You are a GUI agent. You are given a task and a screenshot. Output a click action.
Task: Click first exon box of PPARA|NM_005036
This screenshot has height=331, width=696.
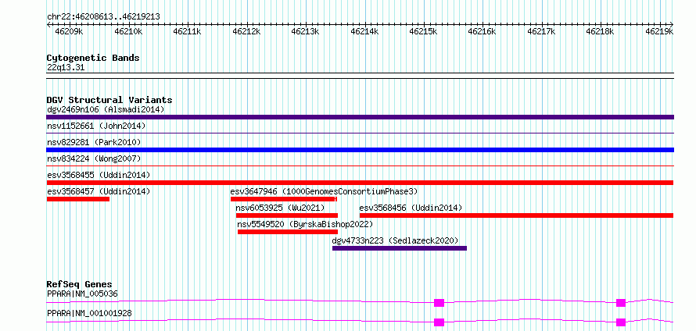pyautogui.click(x=439, y=303)
